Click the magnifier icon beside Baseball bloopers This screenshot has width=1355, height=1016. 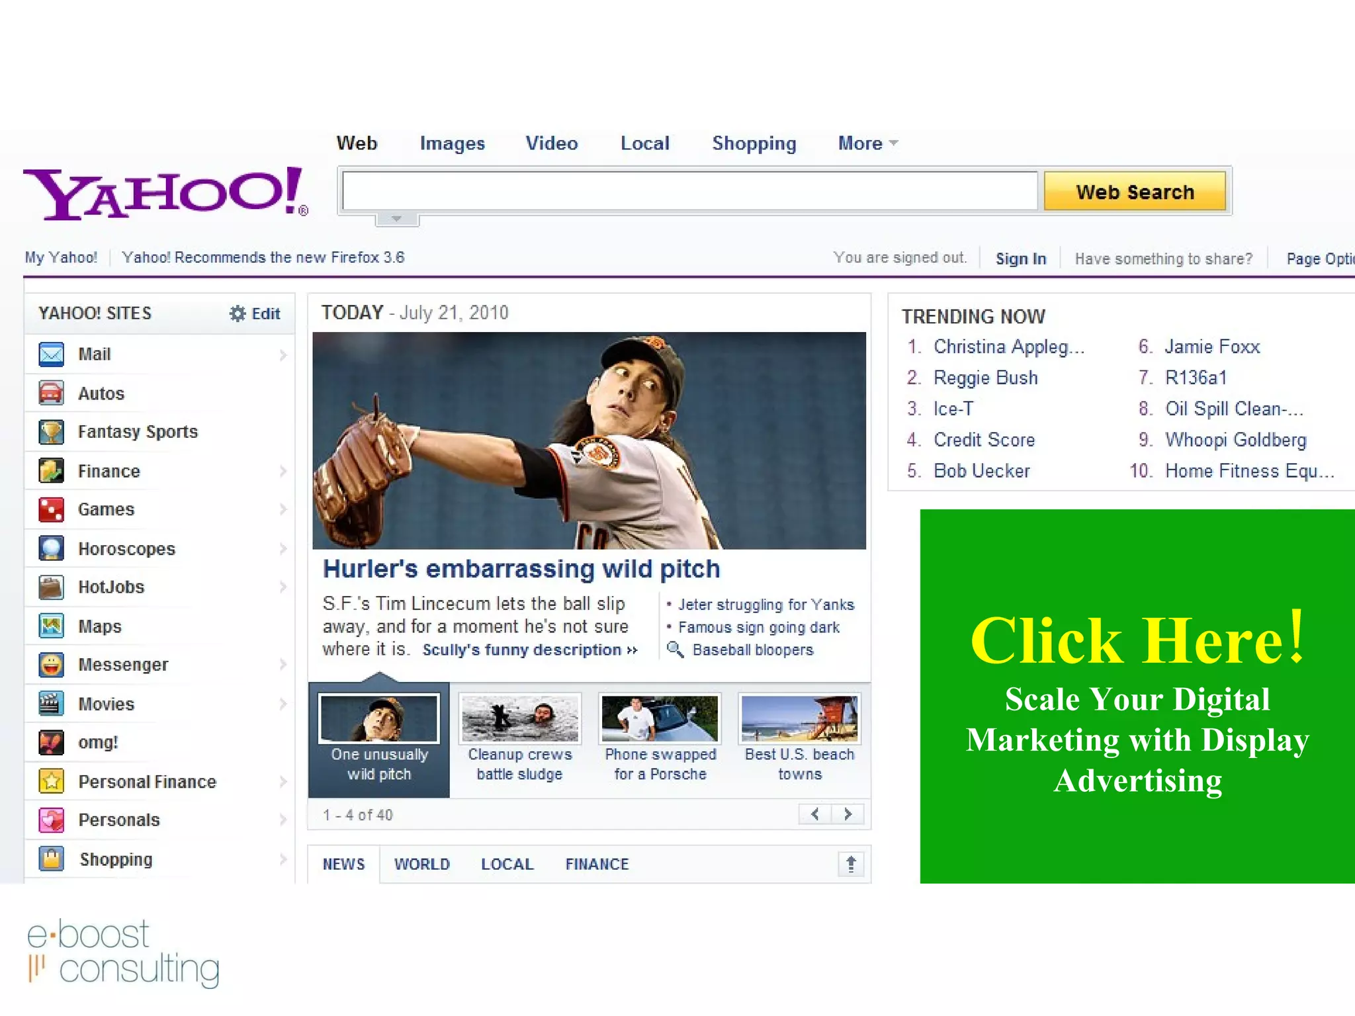[x=675, y=650]
